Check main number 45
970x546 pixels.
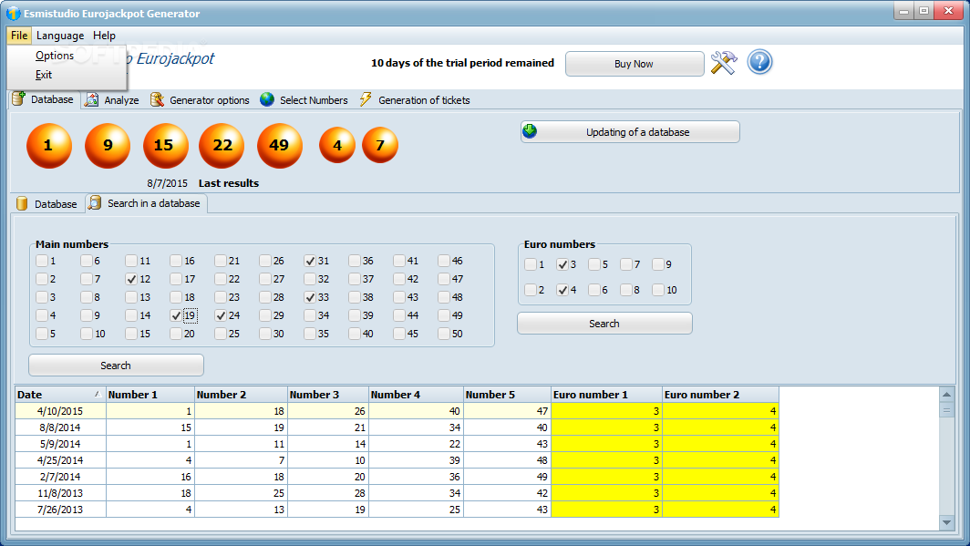coord(399,334)
